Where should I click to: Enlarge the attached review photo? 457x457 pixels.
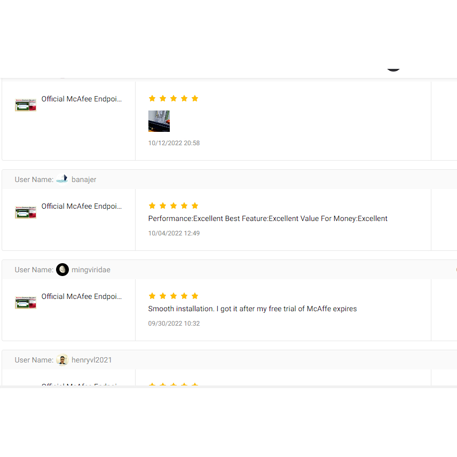[x=159, y=121]
